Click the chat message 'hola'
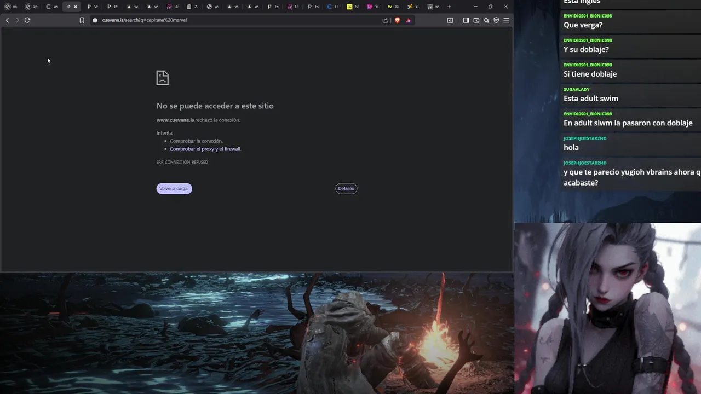This screenshot has width=701, height=394. click(x=571, y=147)
